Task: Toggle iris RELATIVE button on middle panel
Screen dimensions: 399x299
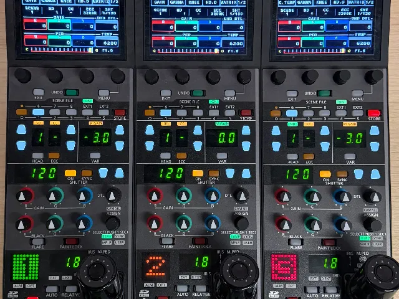Action: 201,288
